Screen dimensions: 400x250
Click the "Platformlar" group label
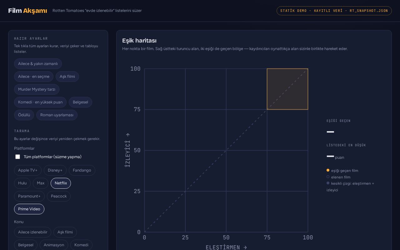pyautogui.click(x=24, y=148)
